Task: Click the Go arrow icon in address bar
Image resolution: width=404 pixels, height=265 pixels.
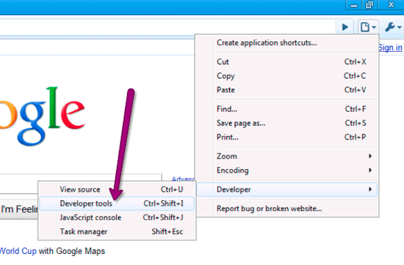Action: (x=345, y=26)
